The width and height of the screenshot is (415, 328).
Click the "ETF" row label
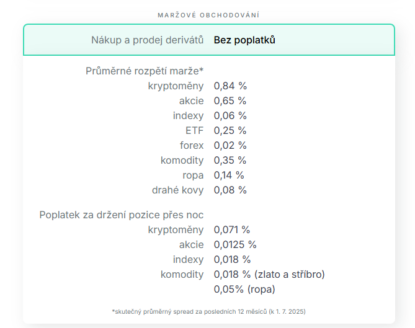pyautogui.click(x=194, y=130)
